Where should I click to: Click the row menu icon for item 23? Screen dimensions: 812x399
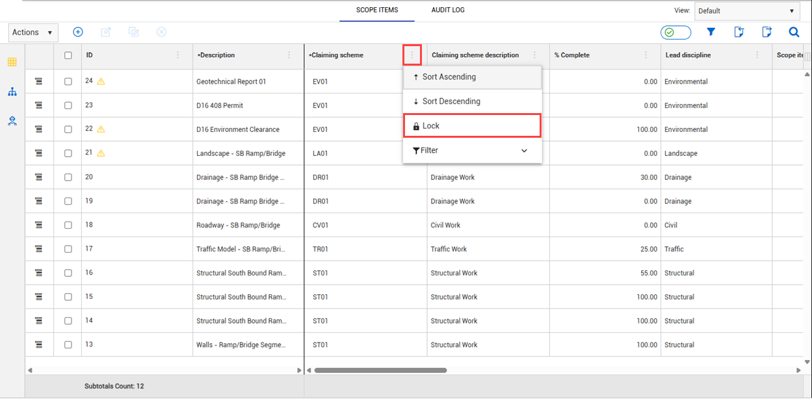click(x=38, y=105)
